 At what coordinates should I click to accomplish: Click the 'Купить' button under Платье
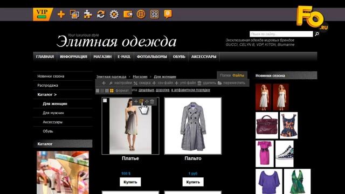click(x=130, y=182)
